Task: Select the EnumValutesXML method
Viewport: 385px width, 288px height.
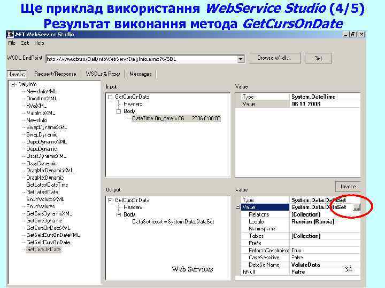Action: [45, 199]
